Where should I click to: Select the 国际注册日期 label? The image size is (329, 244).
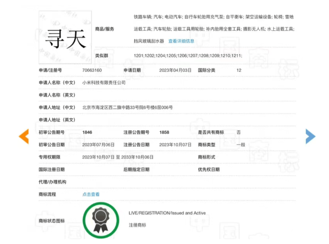(52, 170)
